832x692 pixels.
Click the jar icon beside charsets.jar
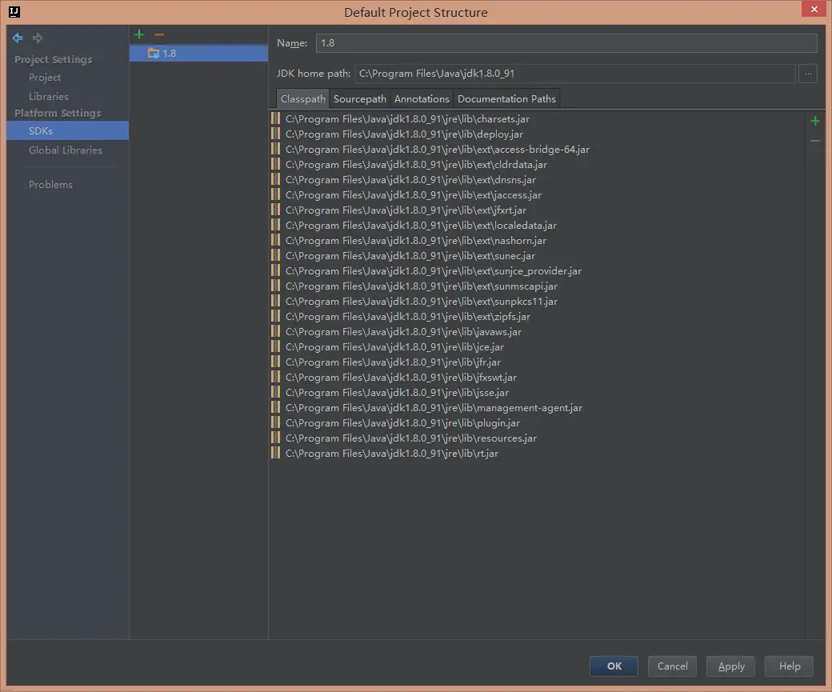[275, 118]
